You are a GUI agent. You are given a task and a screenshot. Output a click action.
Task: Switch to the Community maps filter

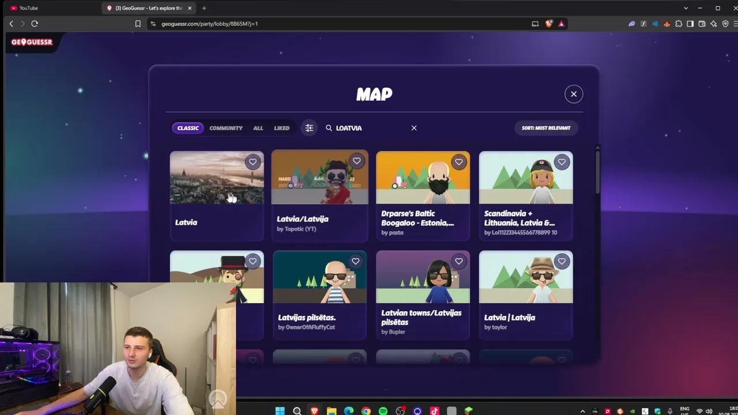(226, 128)
